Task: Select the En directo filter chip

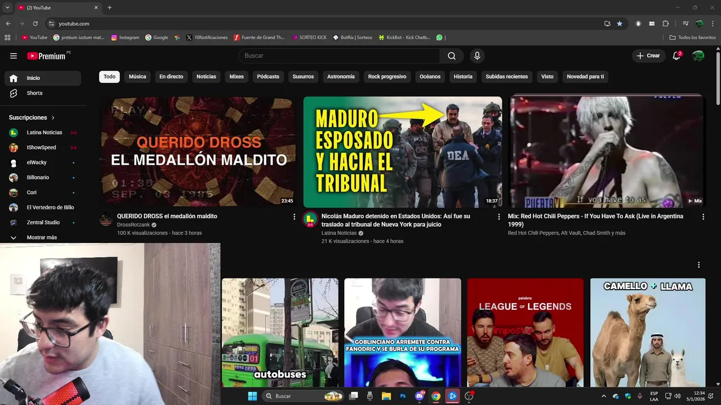Action: 171,76
